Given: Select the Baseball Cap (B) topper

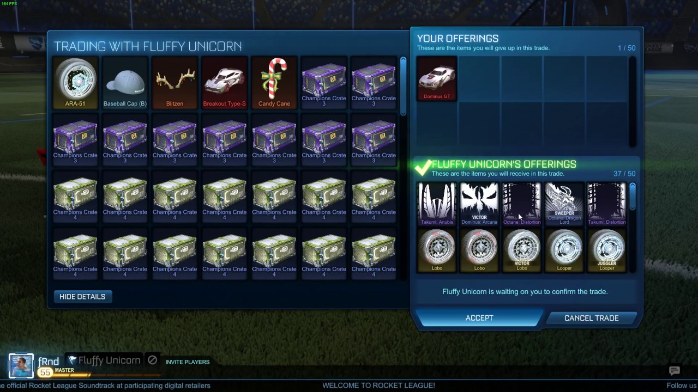Looking at the screenshot, I should tap(125, 83).
